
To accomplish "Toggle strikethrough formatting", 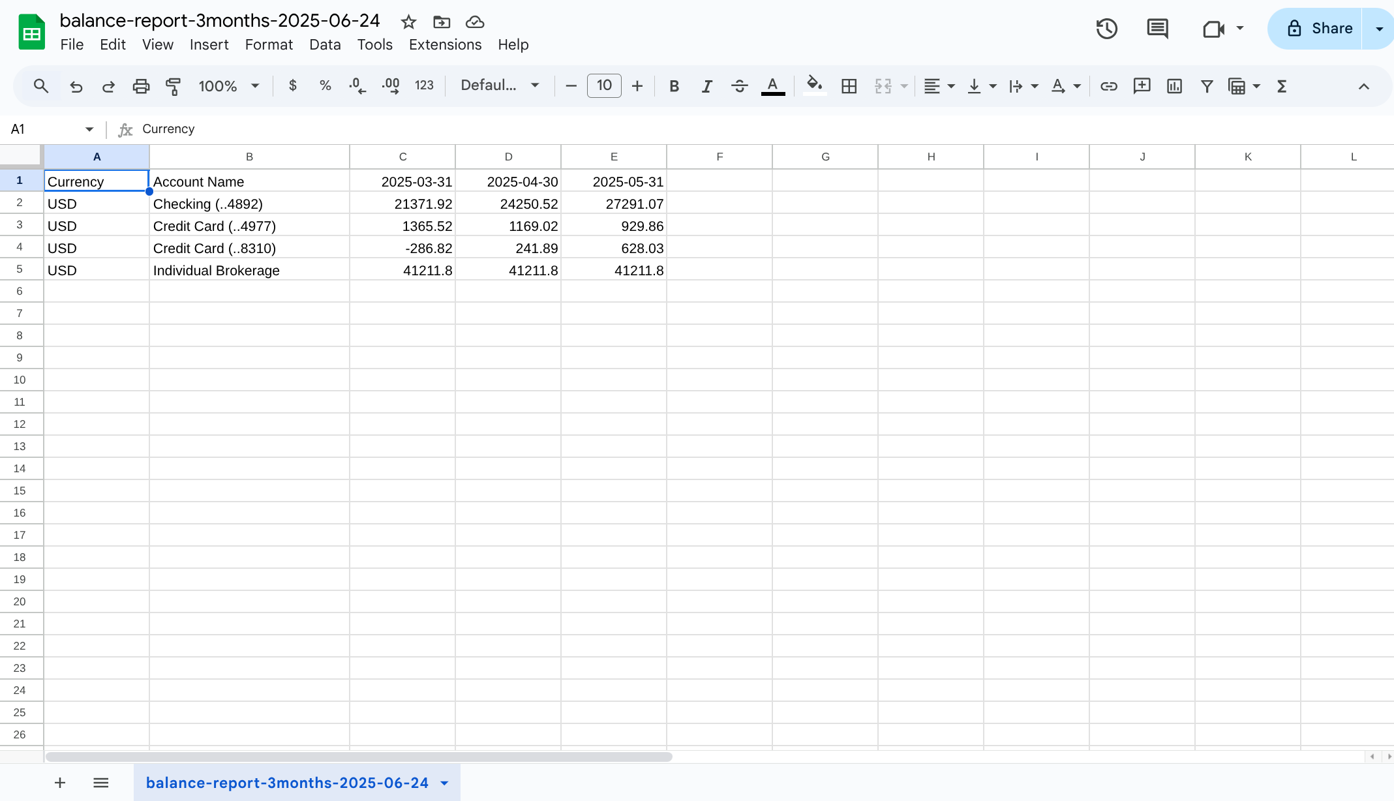I will 739,86.
